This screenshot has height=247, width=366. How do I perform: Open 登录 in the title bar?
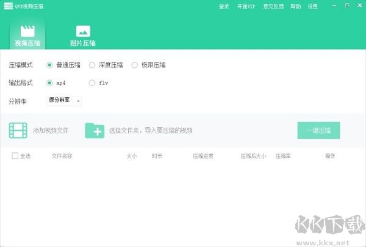224,6
